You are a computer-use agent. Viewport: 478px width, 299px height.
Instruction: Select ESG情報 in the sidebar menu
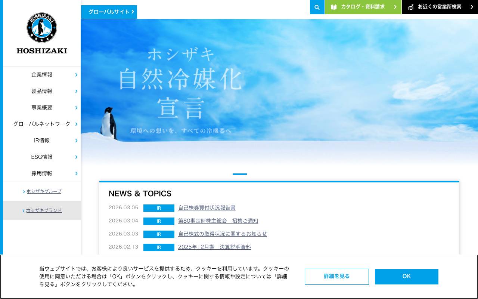click(41, 157)
